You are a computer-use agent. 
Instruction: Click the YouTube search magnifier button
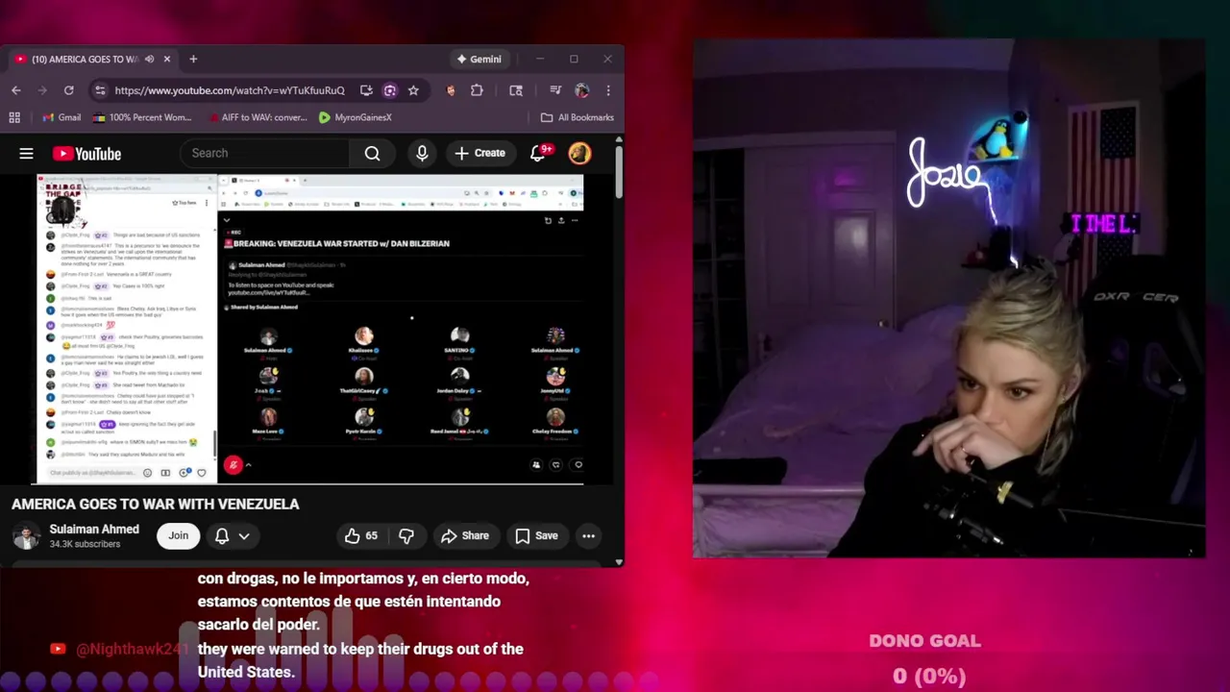372,154
